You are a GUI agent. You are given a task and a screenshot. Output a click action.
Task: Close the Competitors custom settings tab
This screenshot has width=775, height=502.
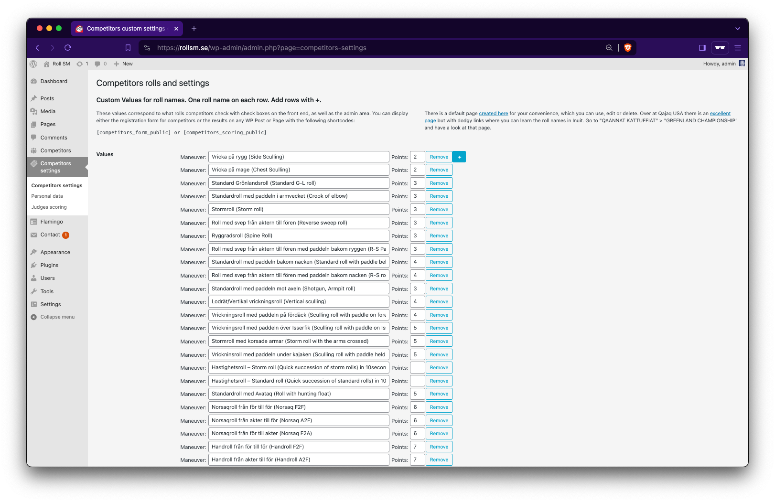[x=176, y=29]
